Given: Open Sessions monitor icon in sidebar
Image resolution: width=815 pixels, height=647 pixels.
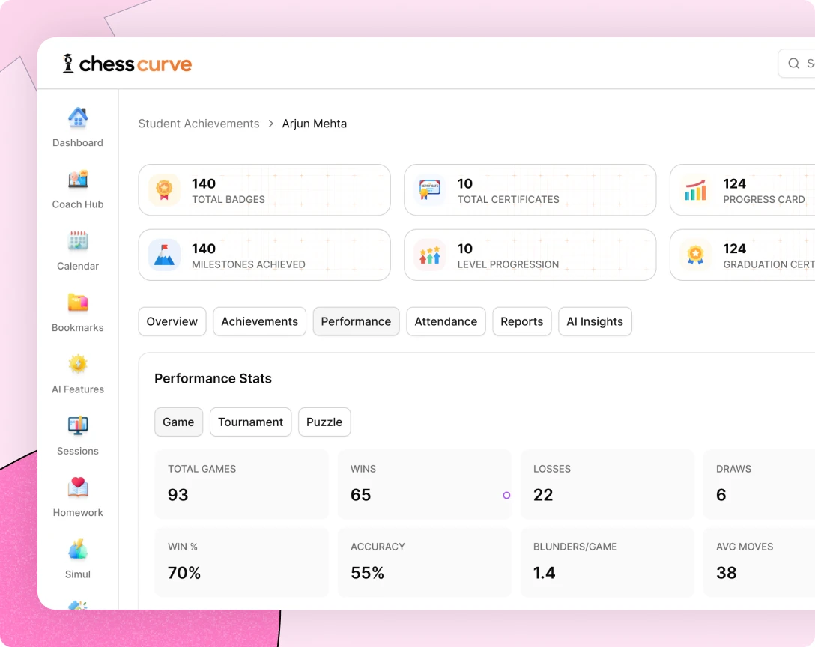Looking at the screenshot, I should [x=78, y=425].
